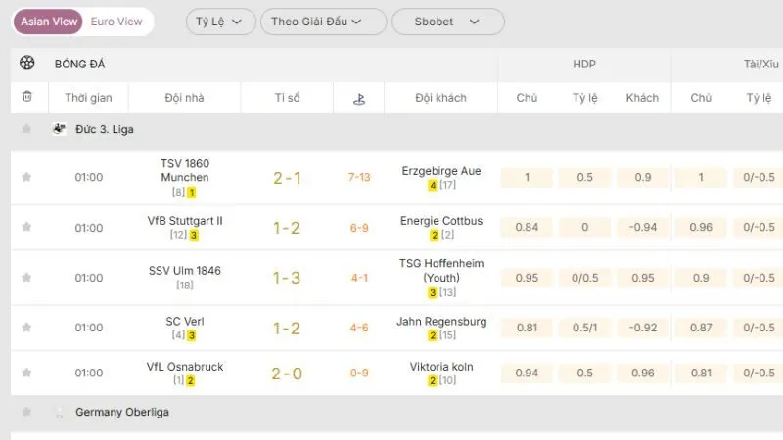Screen dimensions: 783x440
Task: Favorite the SSV Ulm 1846 match
Action: [26, 278]
